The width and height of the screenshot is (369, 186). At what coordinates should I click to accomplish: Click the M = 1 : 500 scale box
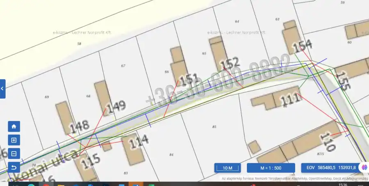[x=271, y=168]
